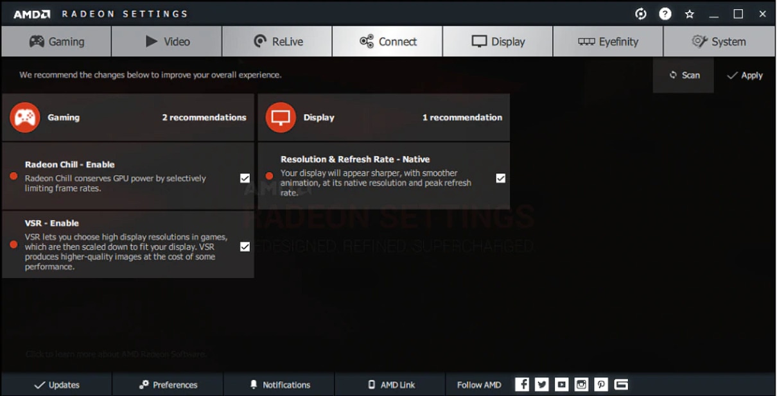The image size is (777, 396).
Task: Click "Resolution & Refresh Rate - Native" heading
Action: point(355,159)
